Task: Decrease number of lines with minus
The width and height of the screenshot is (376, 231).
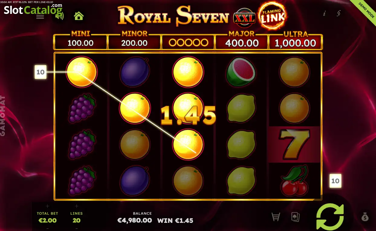Action: [76, 228]
